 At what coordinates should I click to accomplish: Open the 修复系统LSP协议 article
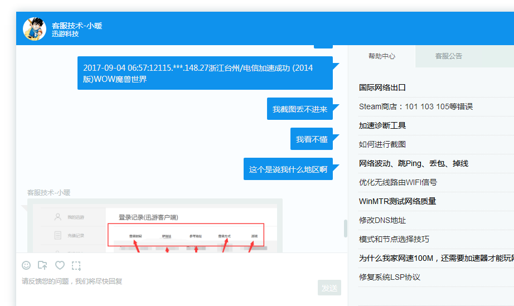point(390,277)
